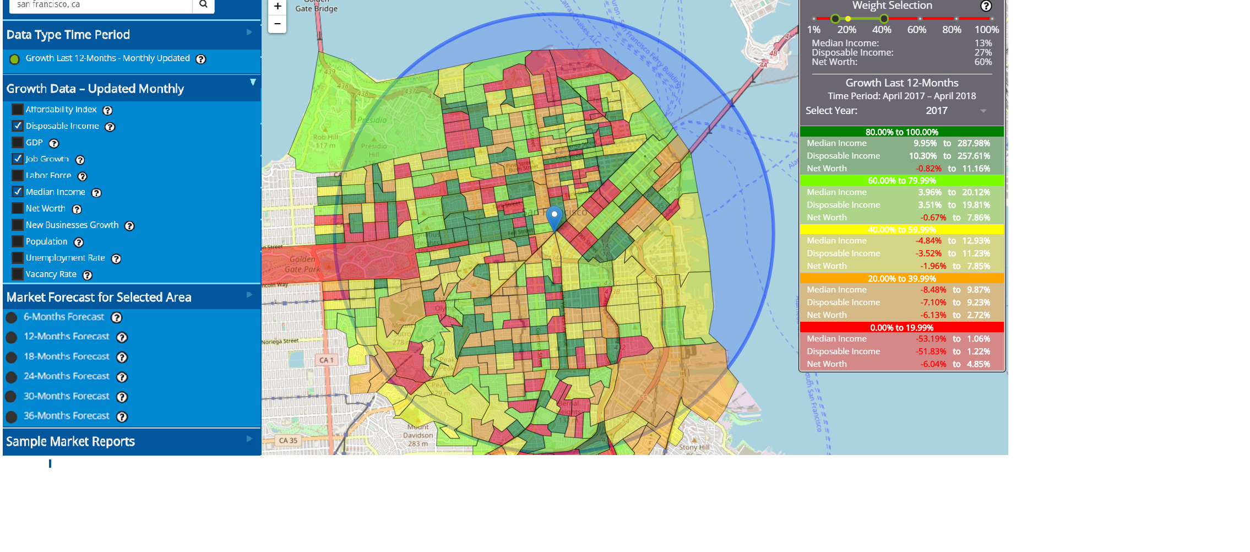Image resolution: width=1250 pixels, height=552 pixels.
Task: Open help icon next to Job Growth
Action: point(80,160)
